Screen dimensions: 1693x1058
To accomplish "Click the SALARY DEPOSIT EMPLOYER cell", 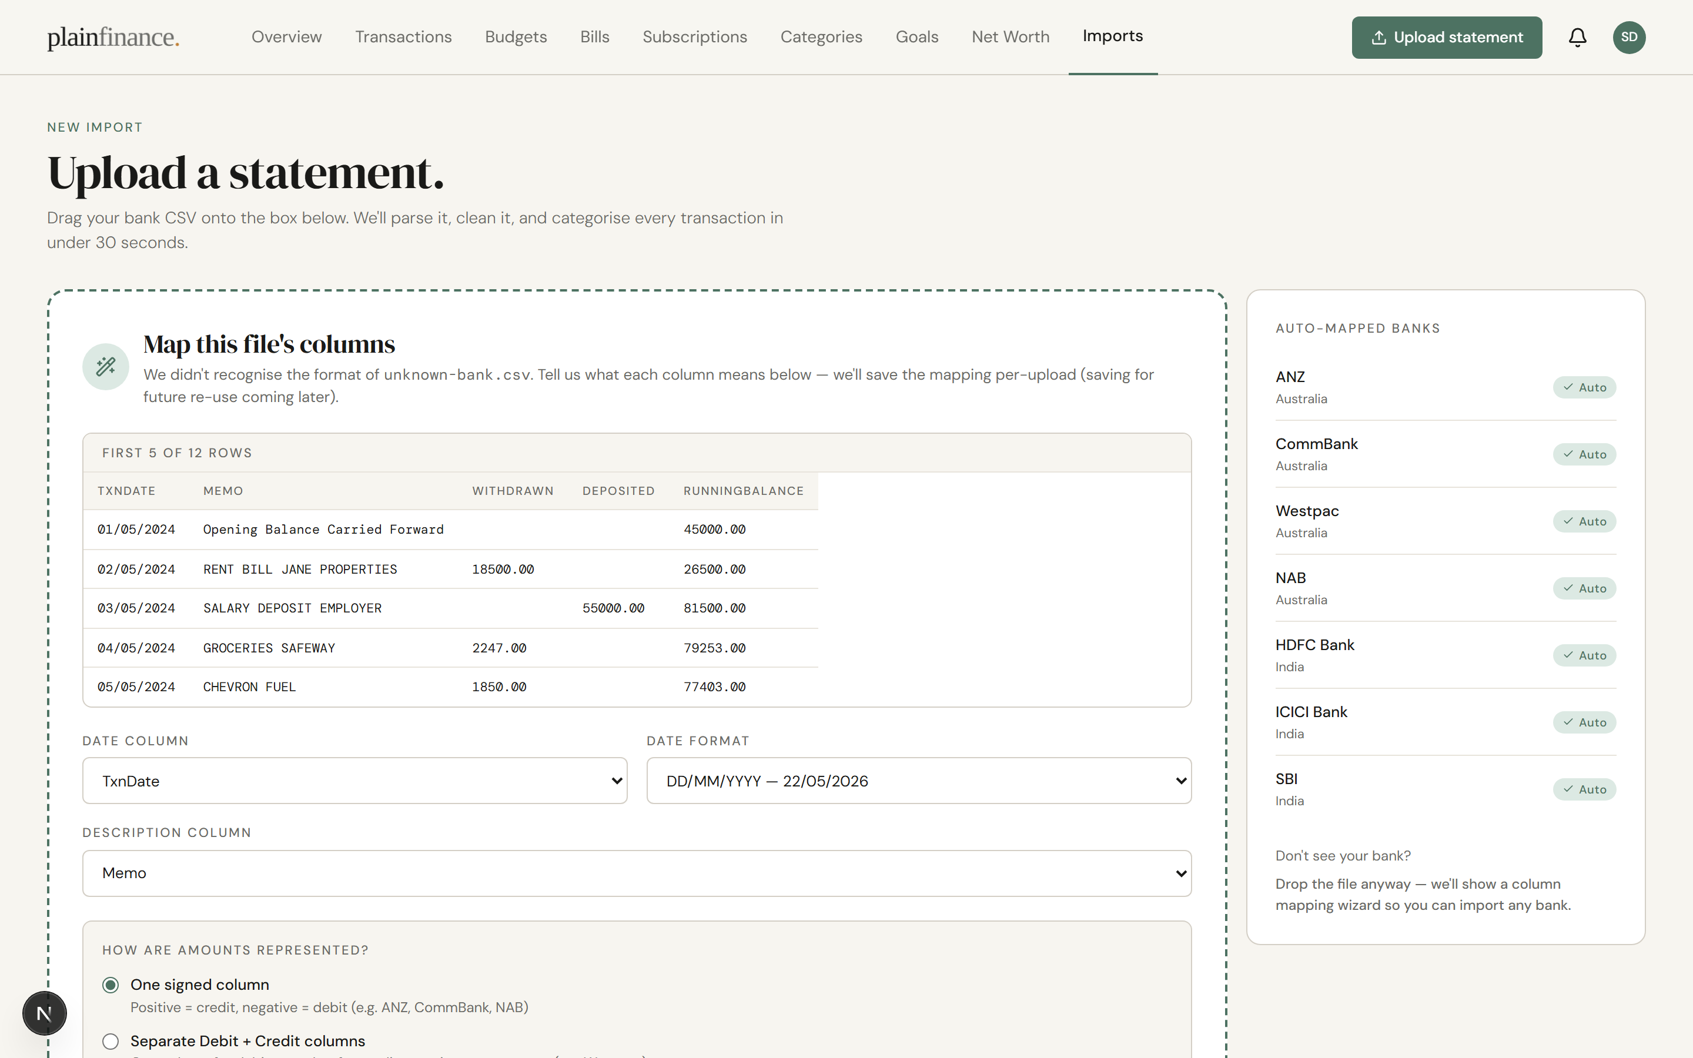I will (x=292, y=609).
